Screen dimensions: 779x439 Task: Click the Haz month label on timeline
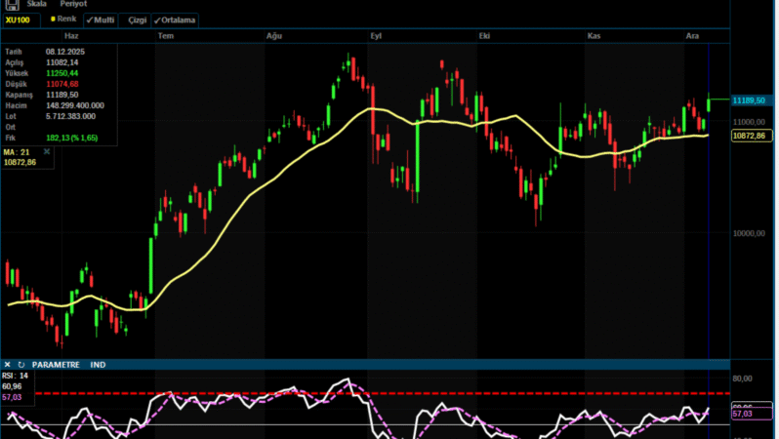70,35
